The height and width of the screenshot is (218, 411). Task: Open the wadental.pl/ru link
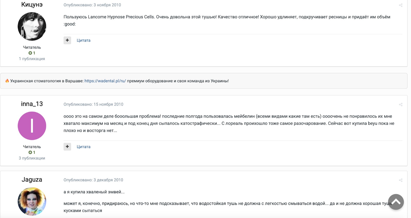coord(105,81)
